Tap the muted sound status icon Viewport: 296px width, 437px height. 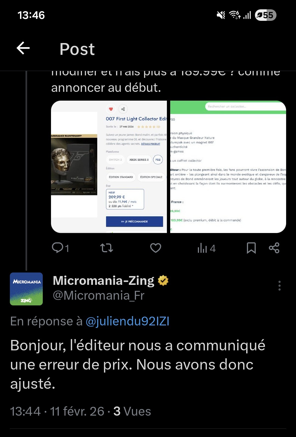click(221, 15)
